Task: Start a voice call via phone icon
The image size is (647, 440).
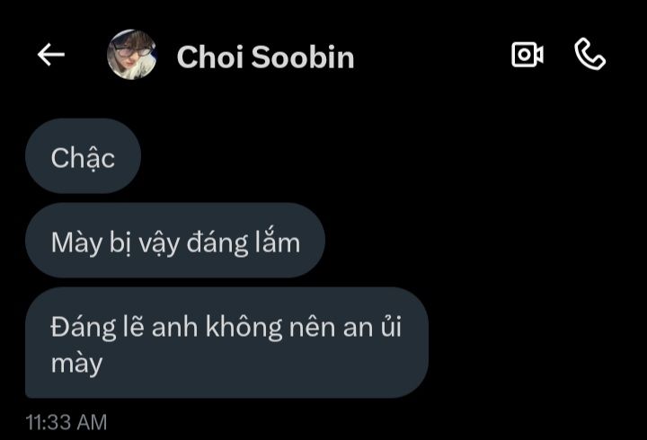Action: point(590,54)
